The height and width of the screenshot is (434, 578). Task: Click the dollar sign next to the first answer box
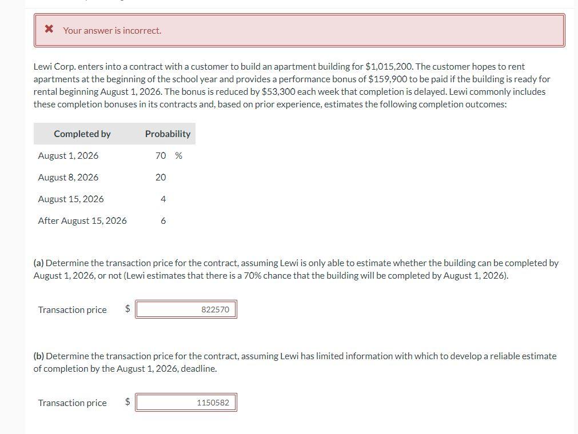(127, 309)
